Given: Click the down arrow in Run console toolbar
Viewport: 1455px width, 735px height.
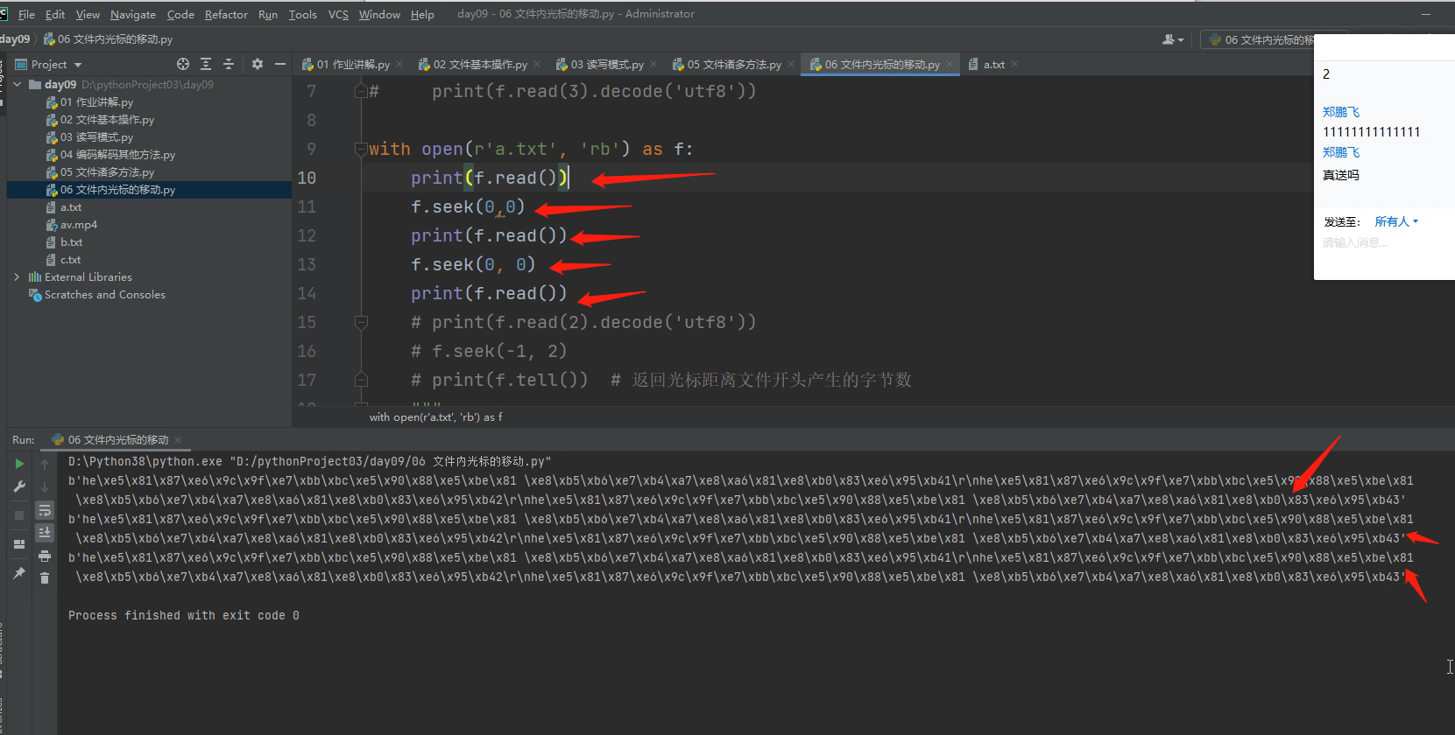Looking at the screenshot, I should (x=45, y=486).
